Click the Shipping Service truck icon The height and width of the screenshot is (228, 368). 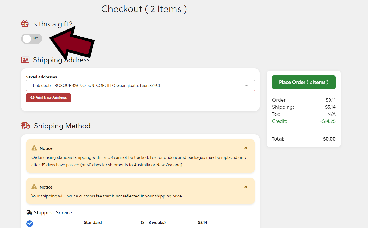click(29, 212)
